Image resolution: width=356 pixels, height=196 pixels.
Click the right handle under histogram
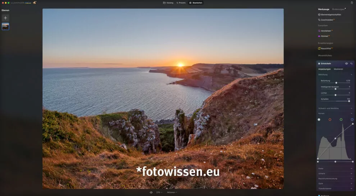tap(353, 162)
